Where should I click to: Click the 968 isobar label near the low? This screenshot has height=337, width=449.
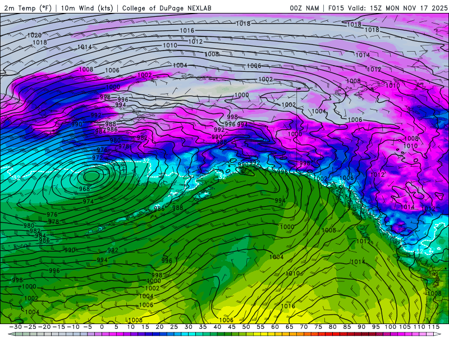[x=85, y=189]
